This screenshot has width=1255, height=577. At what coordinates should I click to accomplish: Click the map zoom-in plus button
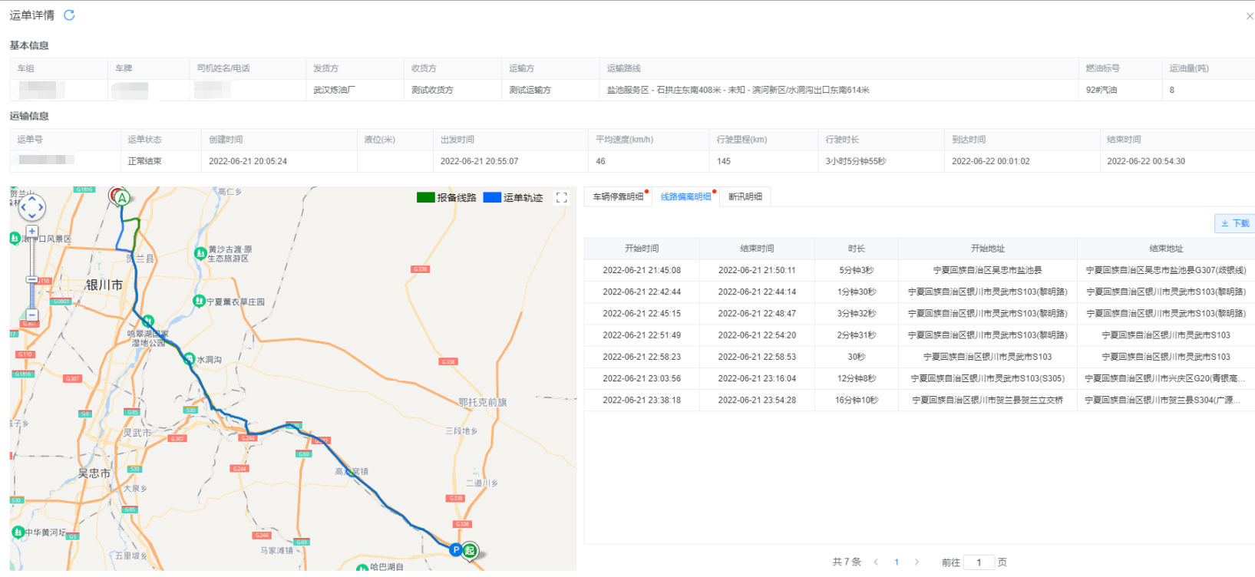31,231
